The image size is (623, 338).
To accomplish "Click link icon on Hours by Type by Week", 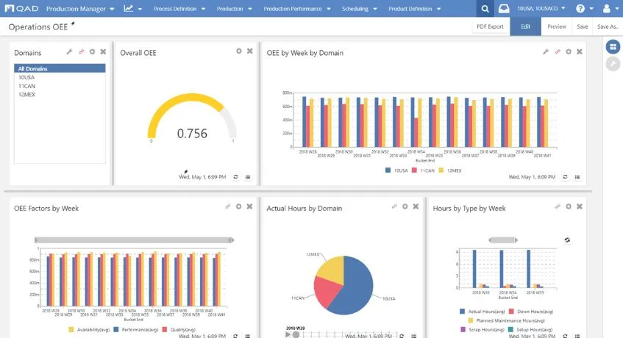I will click(558, 206).
